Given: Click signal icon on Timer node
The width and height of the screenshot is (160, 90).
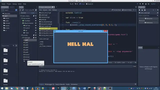Looking at the screenshot, I should click(x=36, y=33).
